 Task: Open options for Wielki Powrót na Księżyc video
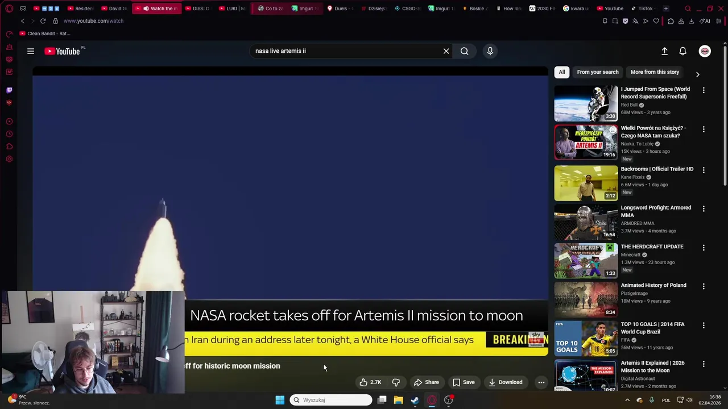pos(704,130)
